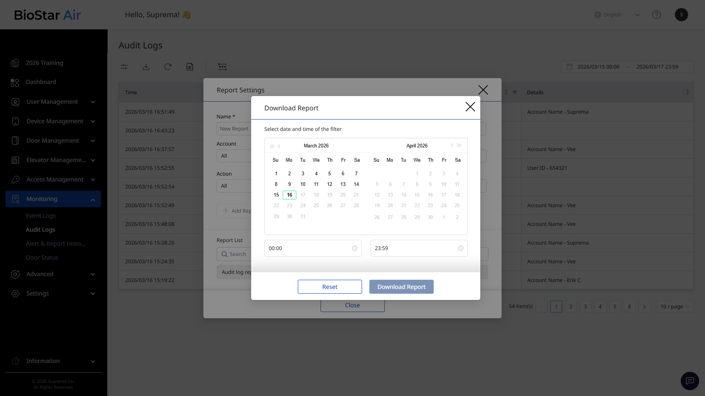Select March 15 in the calendar

276,195
